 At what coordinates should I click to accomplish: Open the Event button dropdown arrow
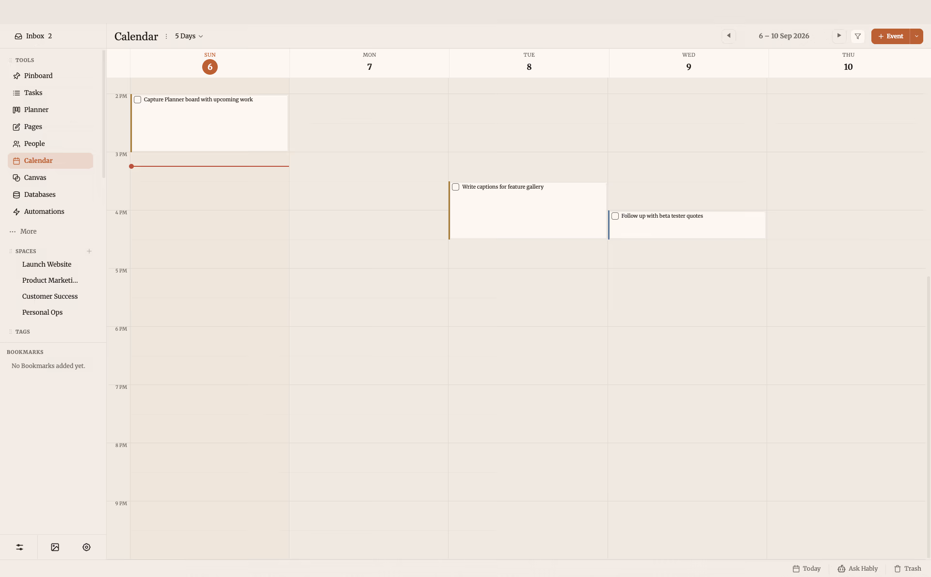916,36
